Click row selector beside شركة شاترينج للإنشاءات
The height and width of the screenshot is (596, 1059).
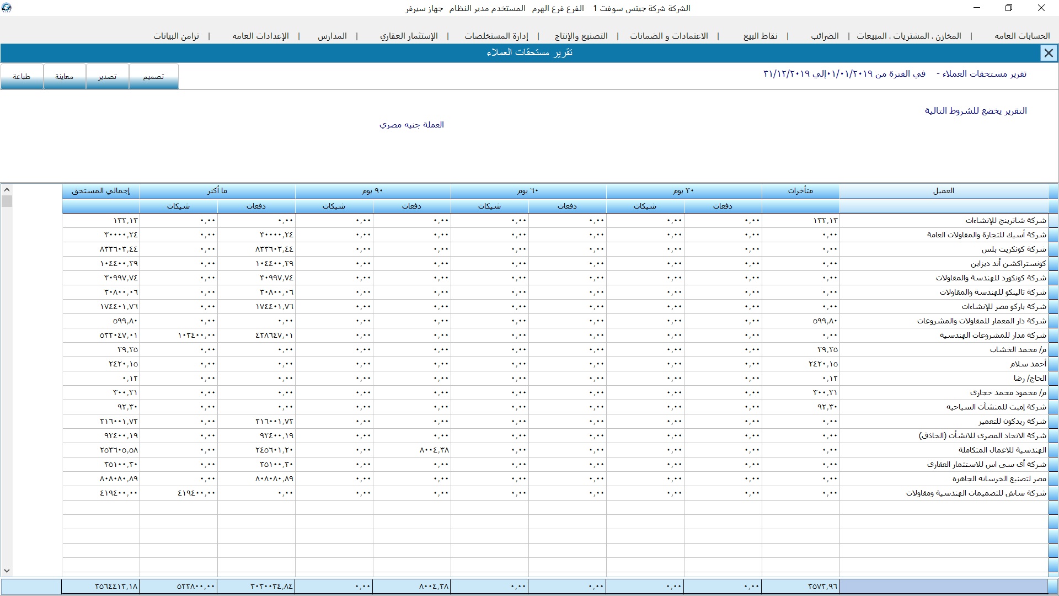point(1053,220)
